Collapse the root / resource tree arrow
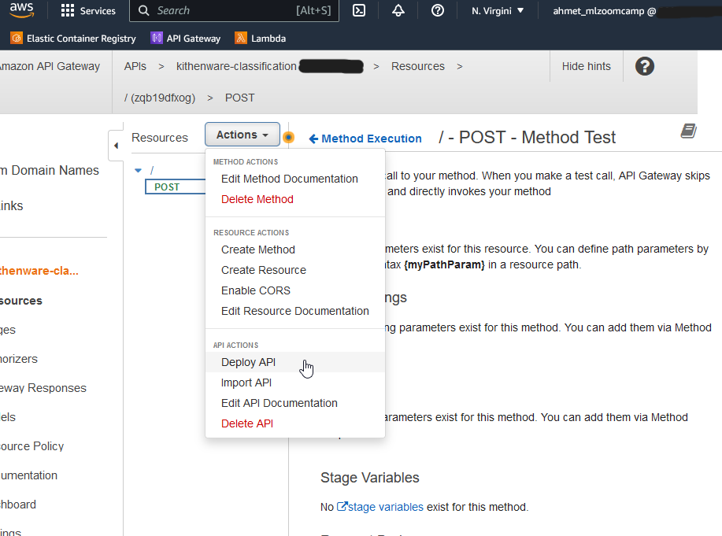The width and height of the screenshot is (722, 536). [138, 170]
